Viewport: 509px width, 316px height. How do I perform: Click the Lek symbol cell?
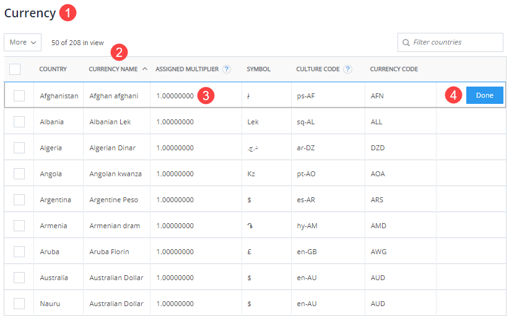[x=253, y=122]
